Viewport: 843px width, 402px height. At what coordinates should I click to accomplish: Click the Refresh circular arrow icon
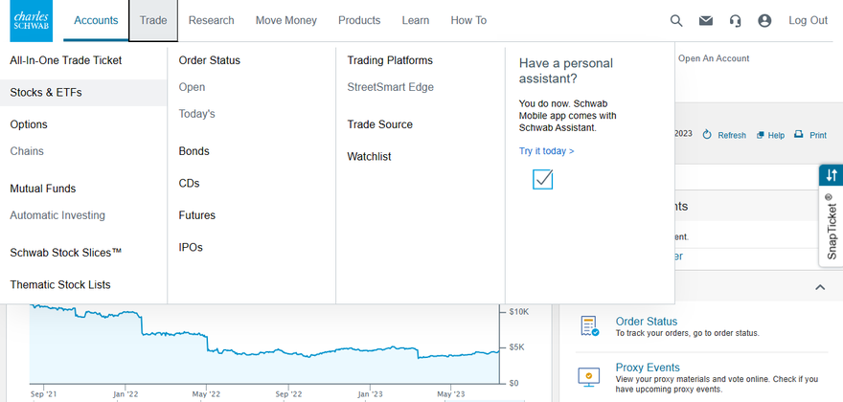(x=707, y=134)
